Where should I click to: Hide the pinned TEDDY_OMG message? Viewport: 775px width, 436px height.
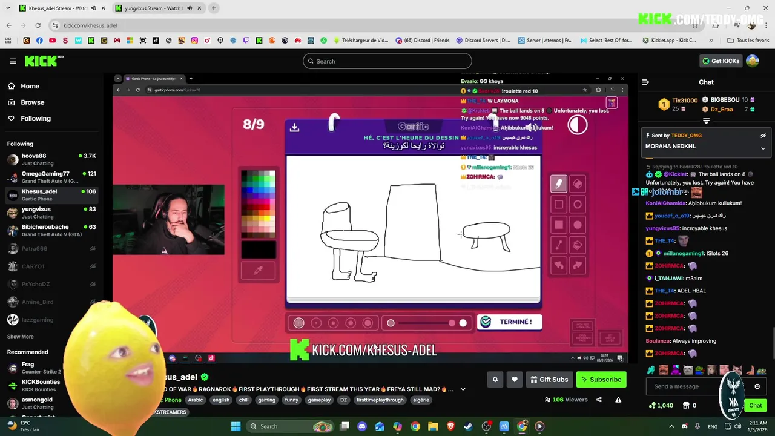point(763,136)
